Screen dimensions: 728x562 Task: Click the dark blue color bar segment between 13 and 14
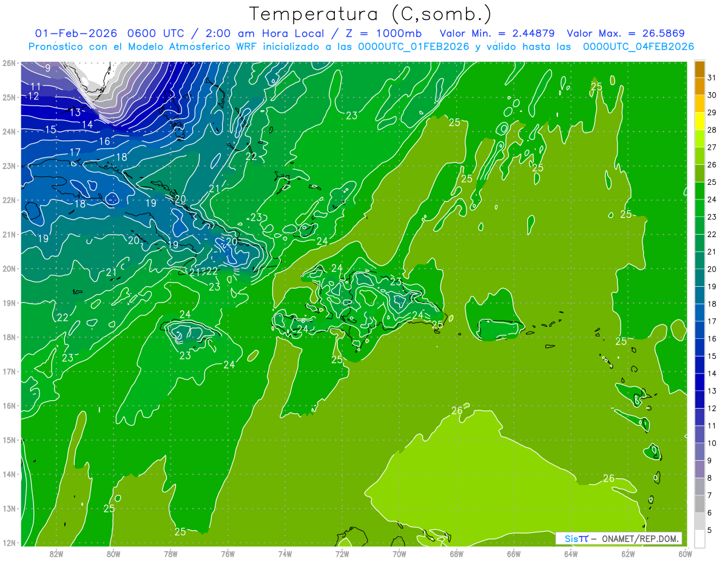coord(699,382)
